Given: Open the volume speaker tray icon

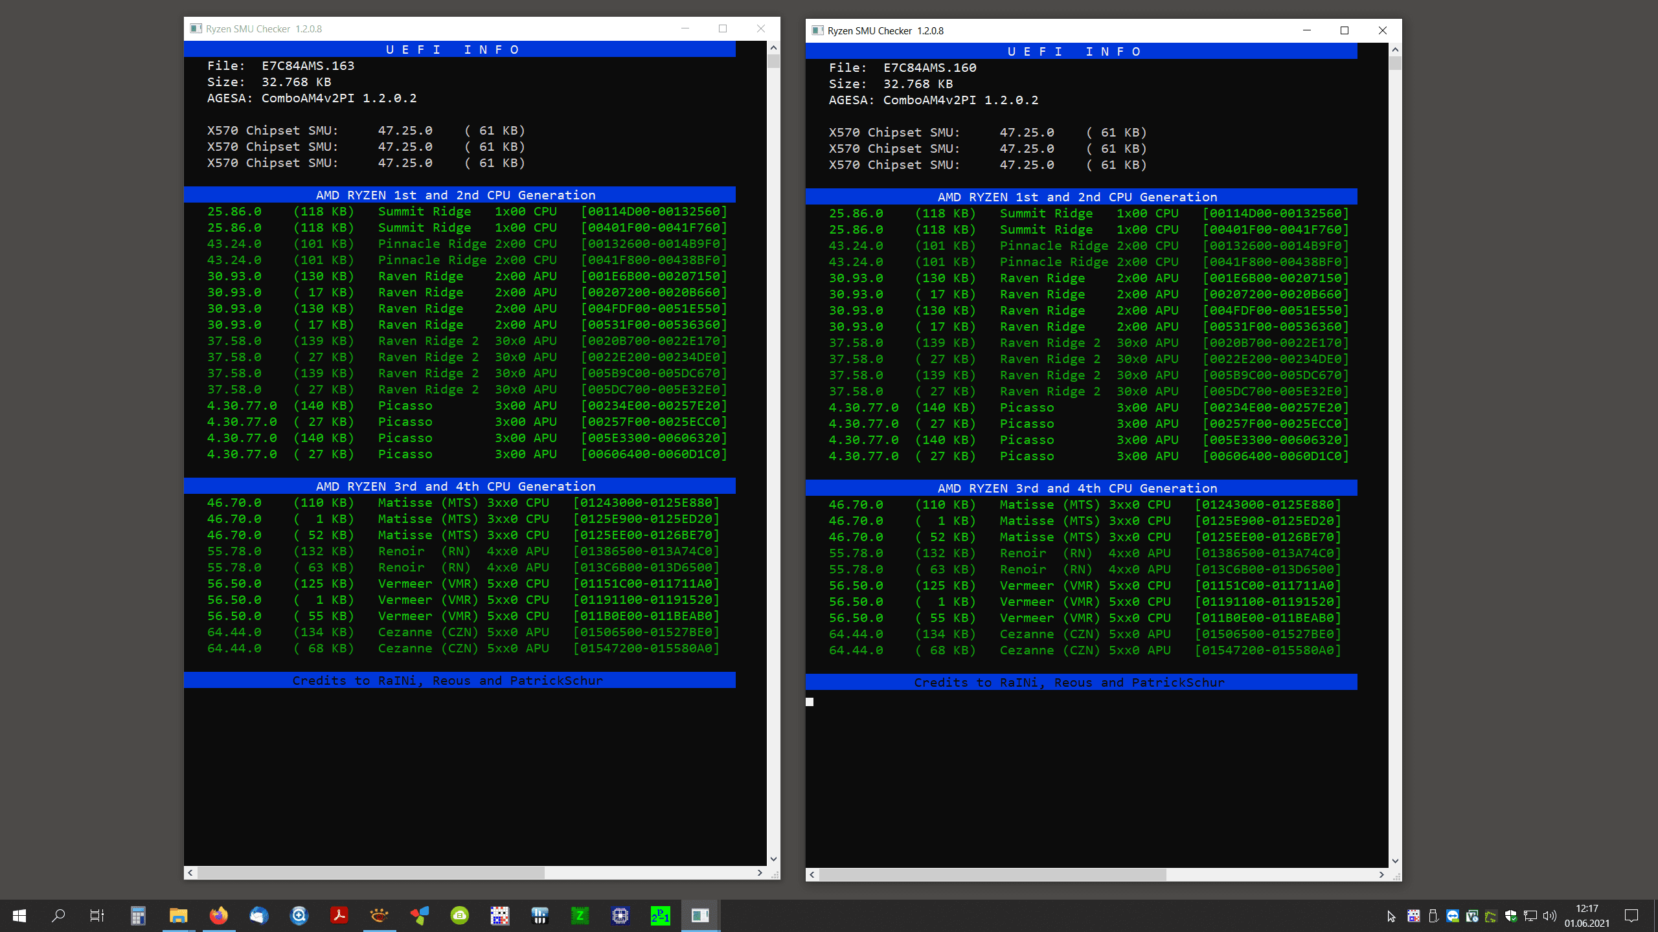Looking at the screenshot, I should (1549, 916).
